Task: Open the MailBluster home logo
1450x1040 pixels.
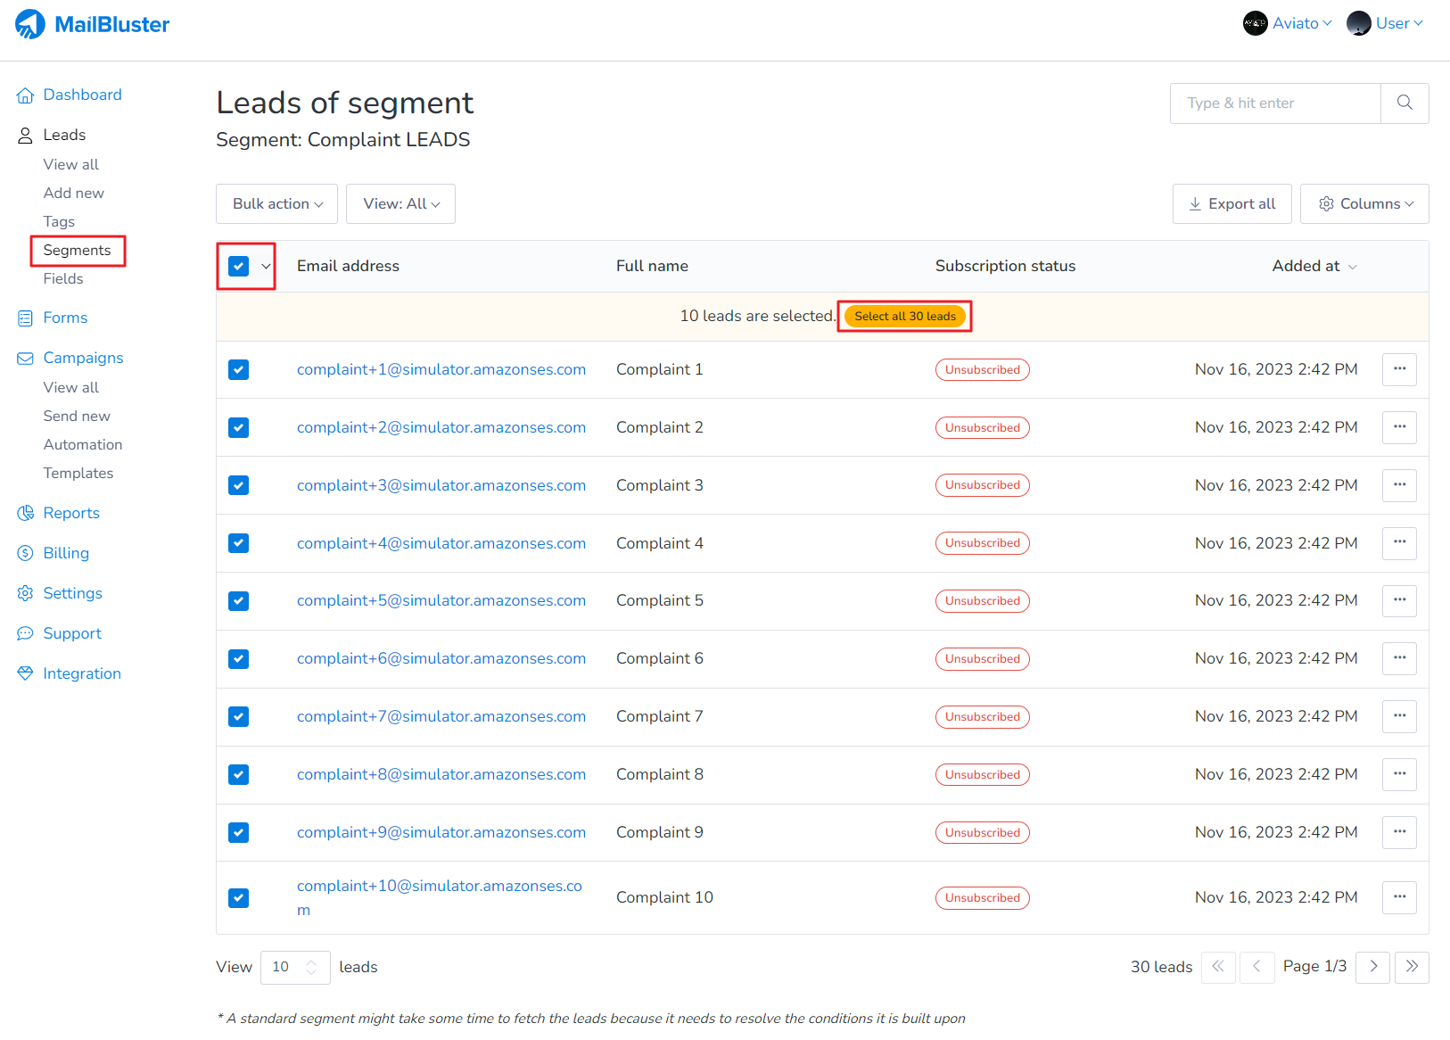Action: point(29,24)
